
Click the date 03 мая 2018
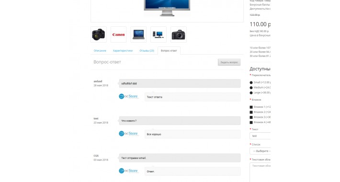point(101,160)
